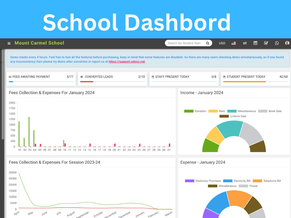This screenshot has height=218, width=291.
Task: Click the orange Telephone Bill segment of Expense chart
Action: click(x=239, y=199)
